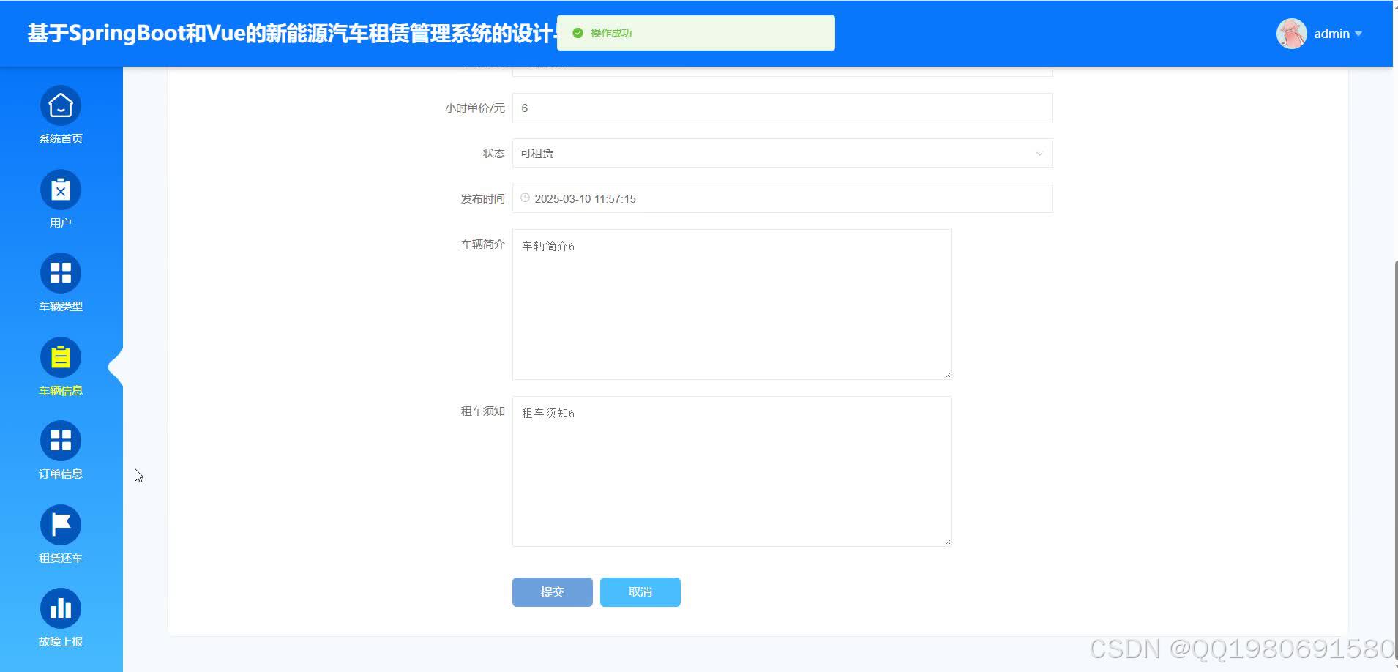Cancel editing with 取消 button

640,591
